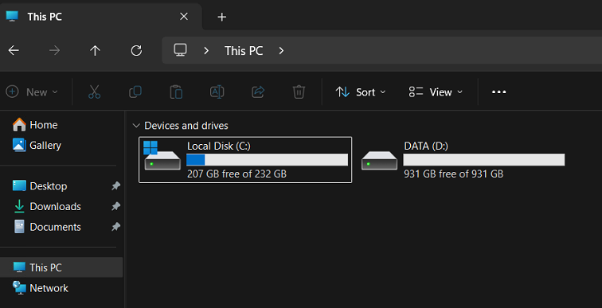The width and height of the screenshot is (602, 308).
Task: Collapse the Devices and drives group
Action: [x=135, y=126]
